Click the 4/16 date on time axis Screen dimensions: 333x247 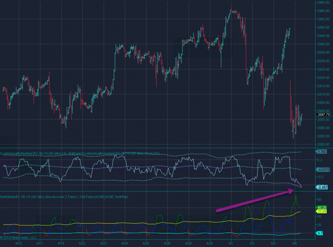pyautogui.click(x=18, y=243)
